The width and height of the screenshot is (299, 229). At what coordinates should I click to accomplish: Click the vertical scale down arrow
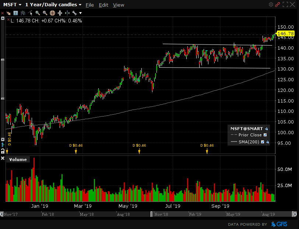click(3, 139)
